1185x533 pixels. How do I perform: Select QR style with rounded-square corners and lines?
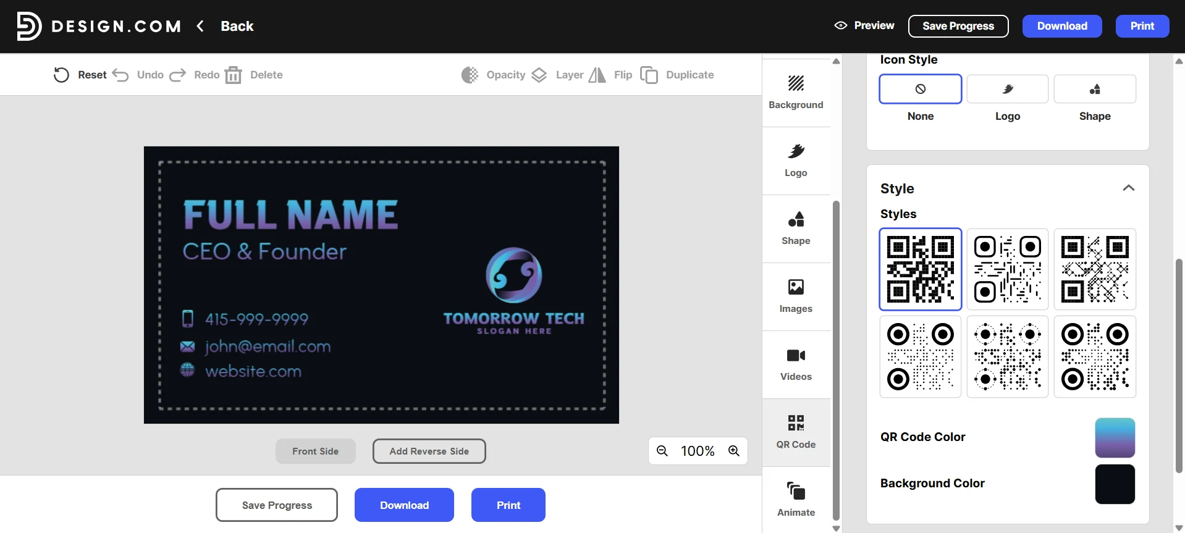(x=1008, y=269)
